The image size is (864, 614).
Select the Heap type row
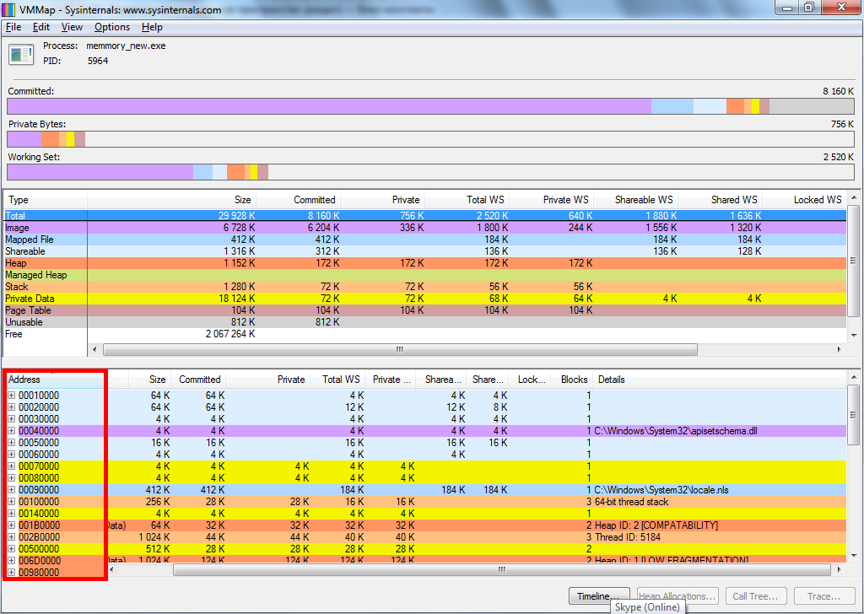pyautogui.click(x=425, y=263)
